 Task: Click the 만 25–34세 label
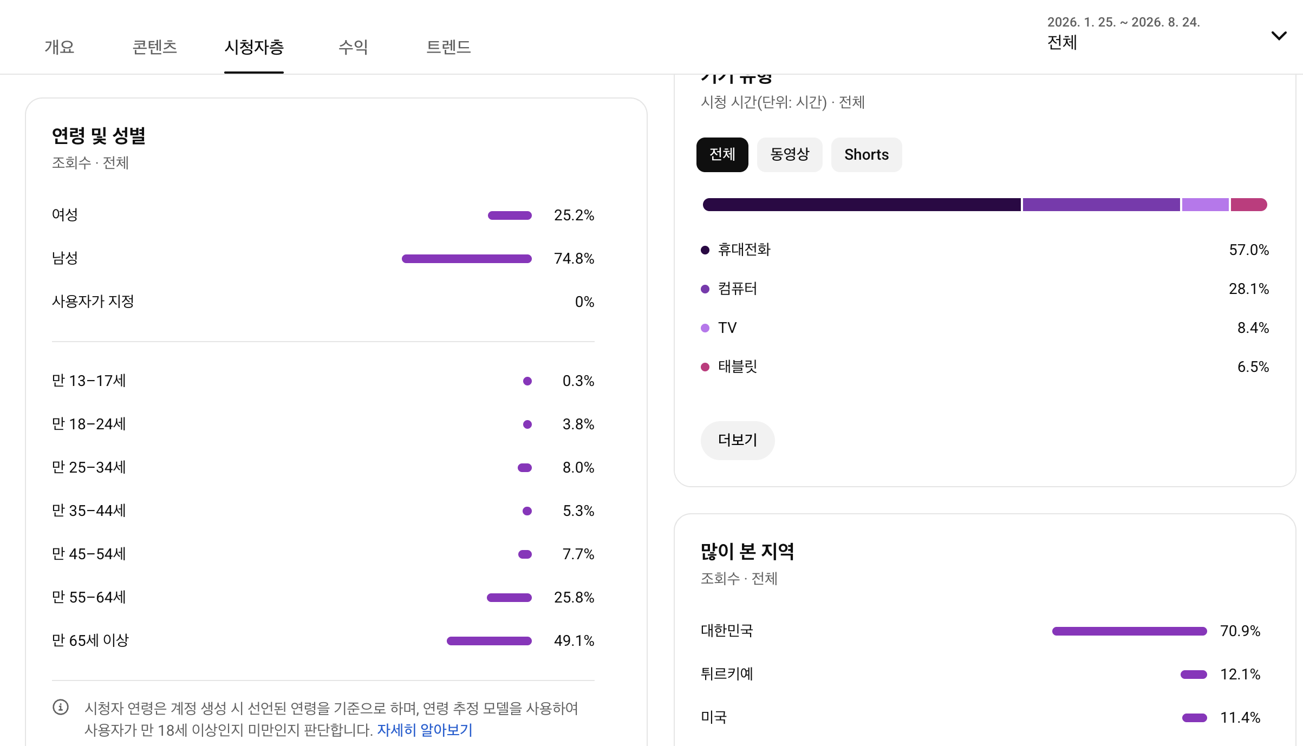tap(89, 467)
